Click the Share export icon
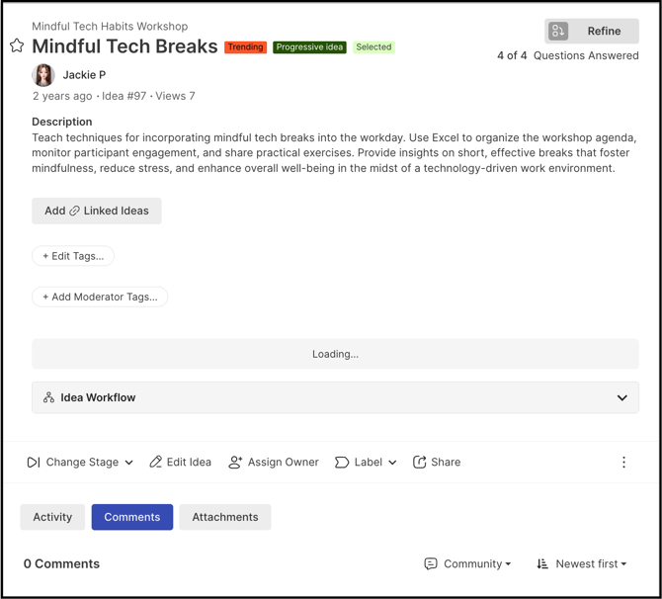 (x=419, y=462)
